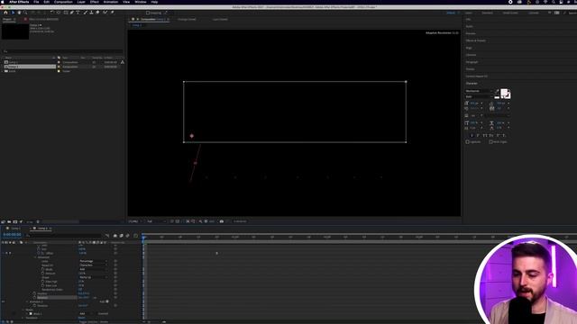
Task: Toggle the stopwatch for Ease High
Action: (x=42, y=282)
